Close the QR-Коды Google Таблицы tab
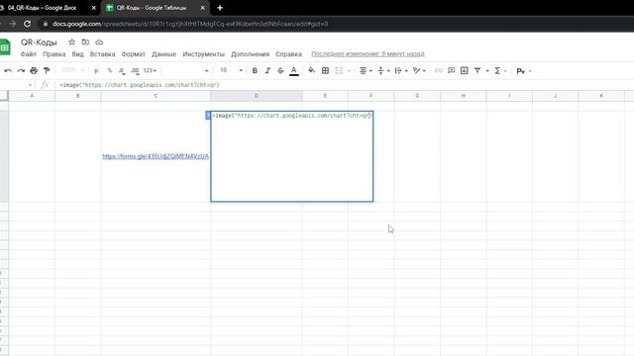This screenshot has height=356, width=634. click(202, 8)
